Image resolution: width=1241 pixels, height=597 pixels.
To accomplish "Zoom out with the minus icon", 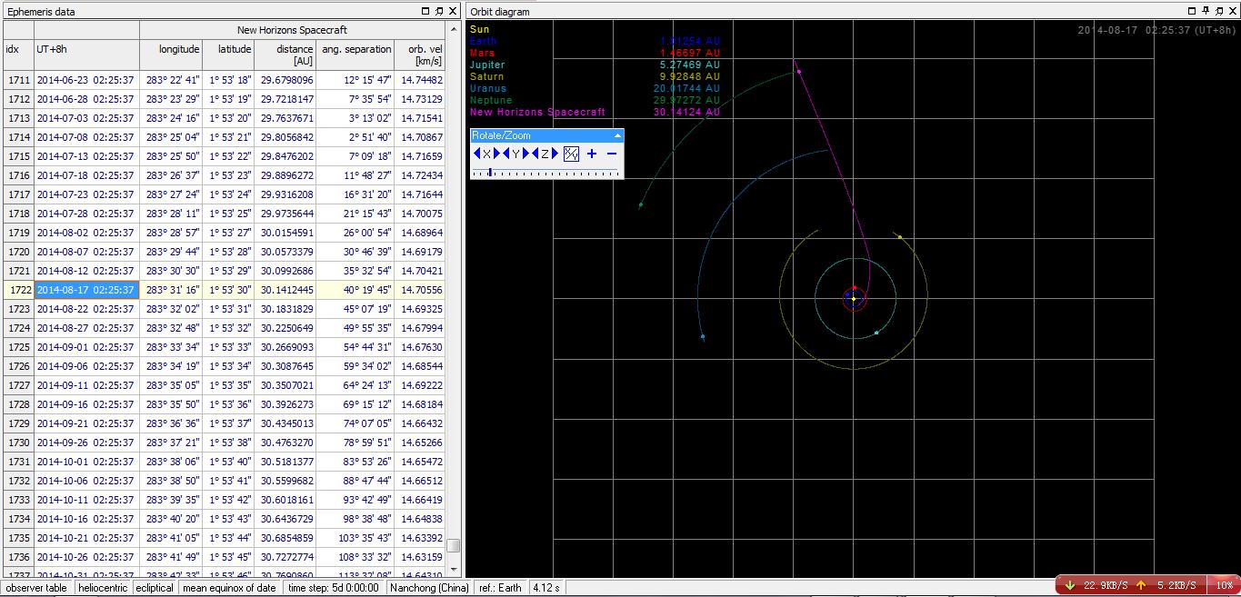I will 612,154.
